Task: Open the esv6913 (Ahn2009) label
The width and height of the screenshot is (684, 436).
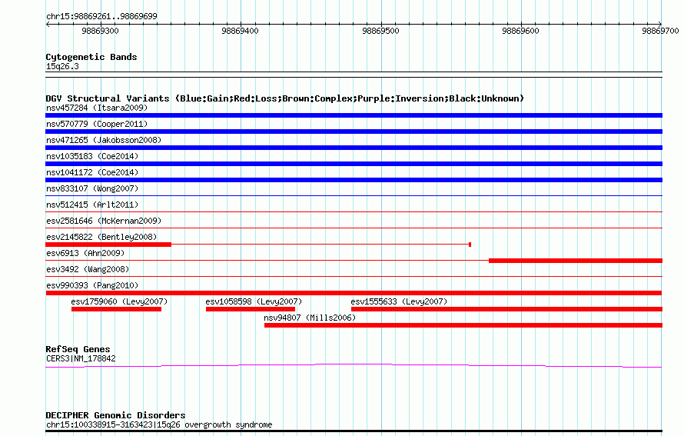Action: 85,253
